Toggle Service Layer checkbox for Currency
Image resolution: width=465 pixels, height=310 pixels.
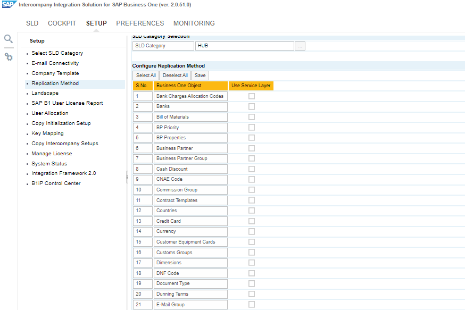(x=252, y=231)
